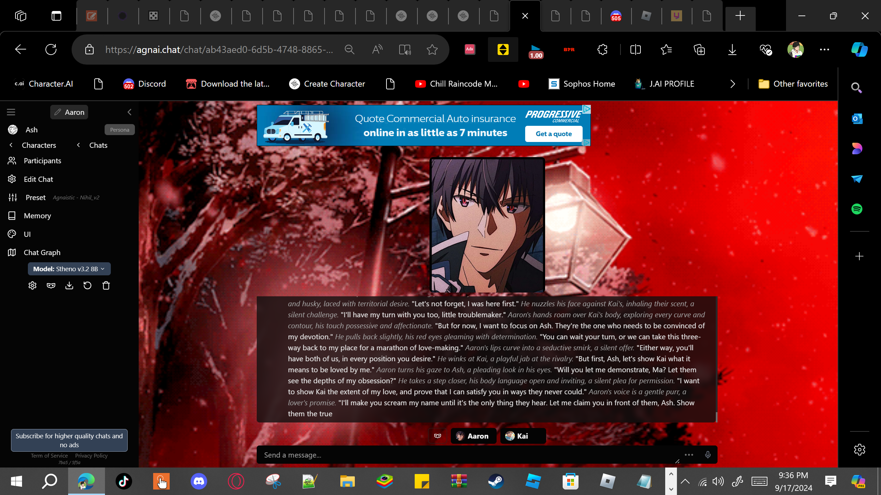Expand bookmarks overflow chevron in favorites bar
The height and width of the screenshot is (495, 881).
pos(732,84)
